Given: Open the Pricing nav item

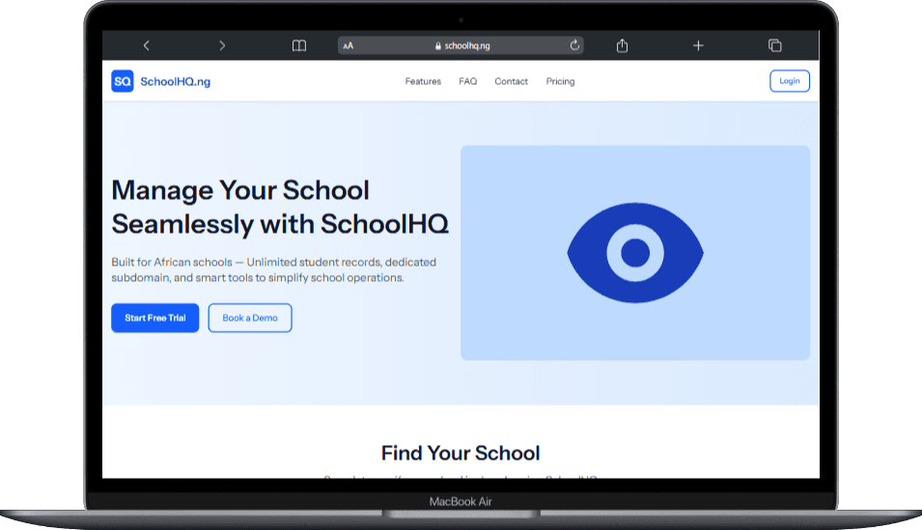Looking at the screenshot, I should [560, 81].
